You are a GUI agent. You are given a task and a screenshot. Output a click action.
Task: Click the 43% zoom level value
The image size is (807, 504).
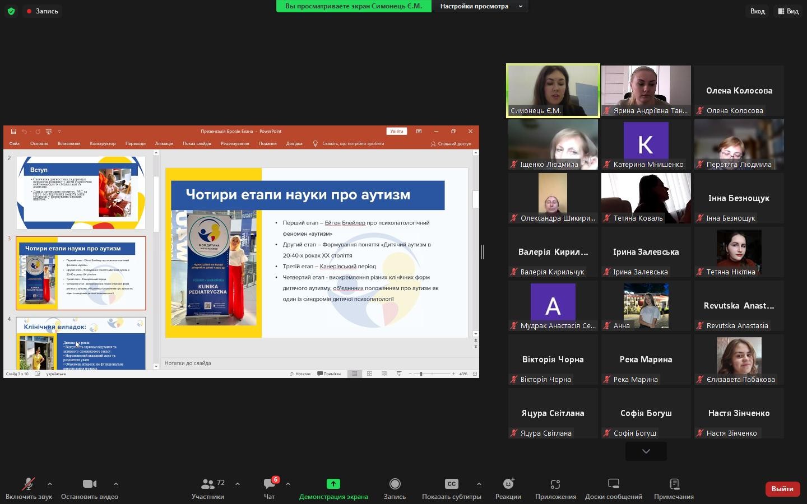coord(463,374)
